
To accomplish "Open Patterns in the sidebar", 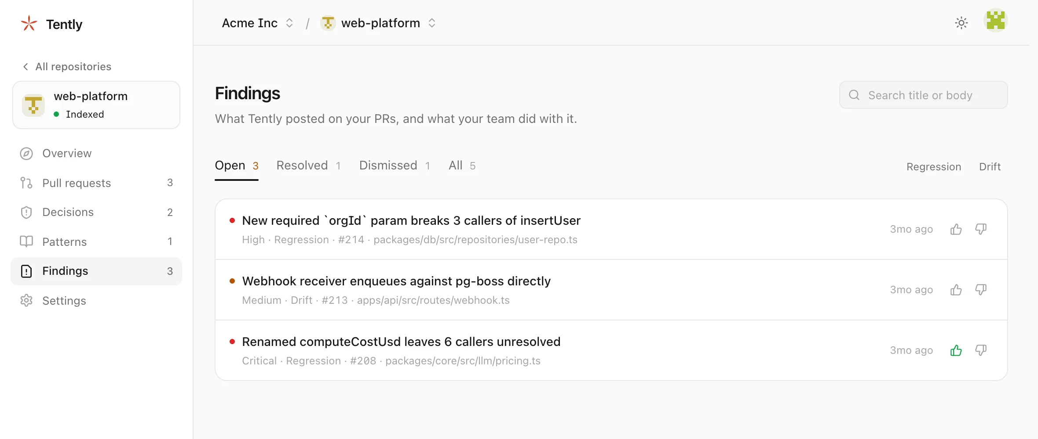I will click(96, 242).
